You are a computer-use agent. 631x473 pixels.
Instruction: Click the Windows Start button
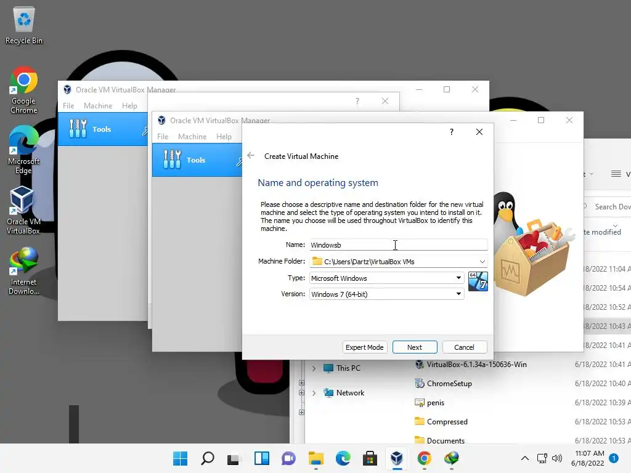click(x=180, y=458)
